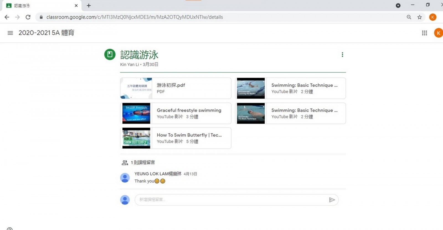The width and height of the screenshot is (443, 230).
Task: Type in the add class comment field
Action: (x=231, y=200)
